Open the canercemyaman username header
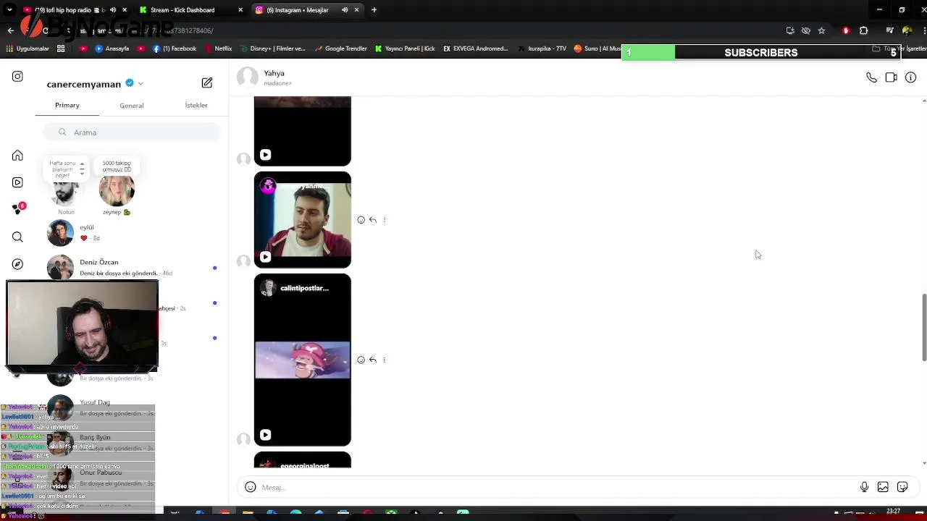This screenshot has width=927, height=521. (84, 84)
